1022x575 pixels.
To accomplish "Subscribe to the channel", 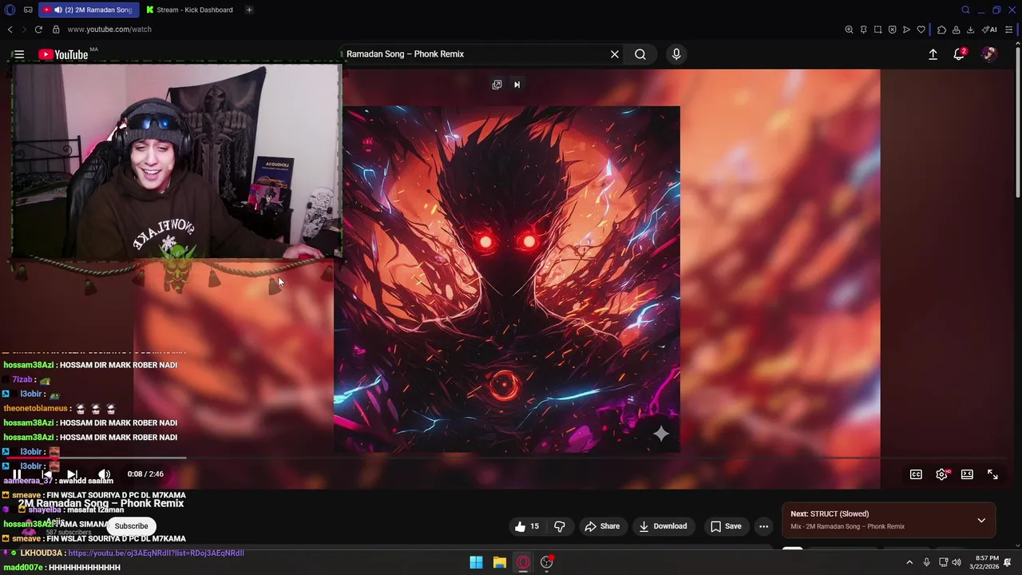I will pos(131,526).
